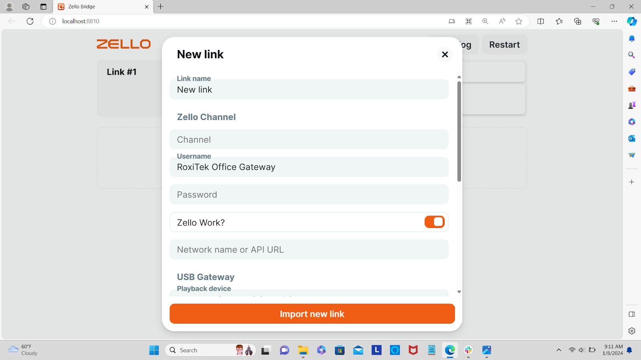The width and height of the screenshot is (641, 360).
Task: Click the Import new link button
Action: (x=312, y=314)
